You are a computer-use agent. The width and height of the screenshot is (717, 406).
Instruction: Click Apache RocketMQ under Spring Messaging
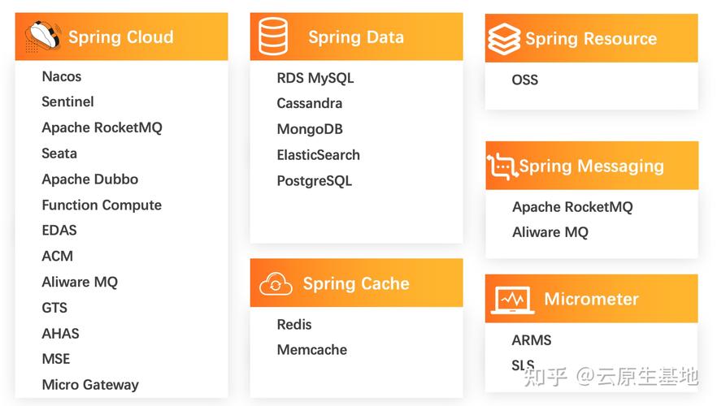tap(572, 207)
